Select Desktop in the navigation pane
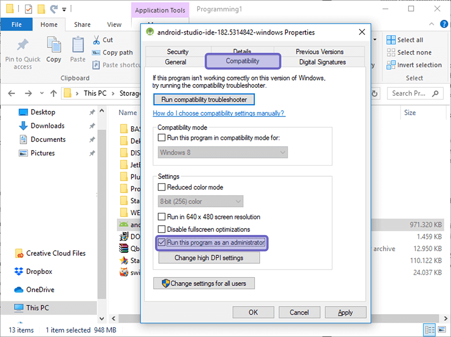The width and height of the screenshot is (451, 337). tap(43, 112)
